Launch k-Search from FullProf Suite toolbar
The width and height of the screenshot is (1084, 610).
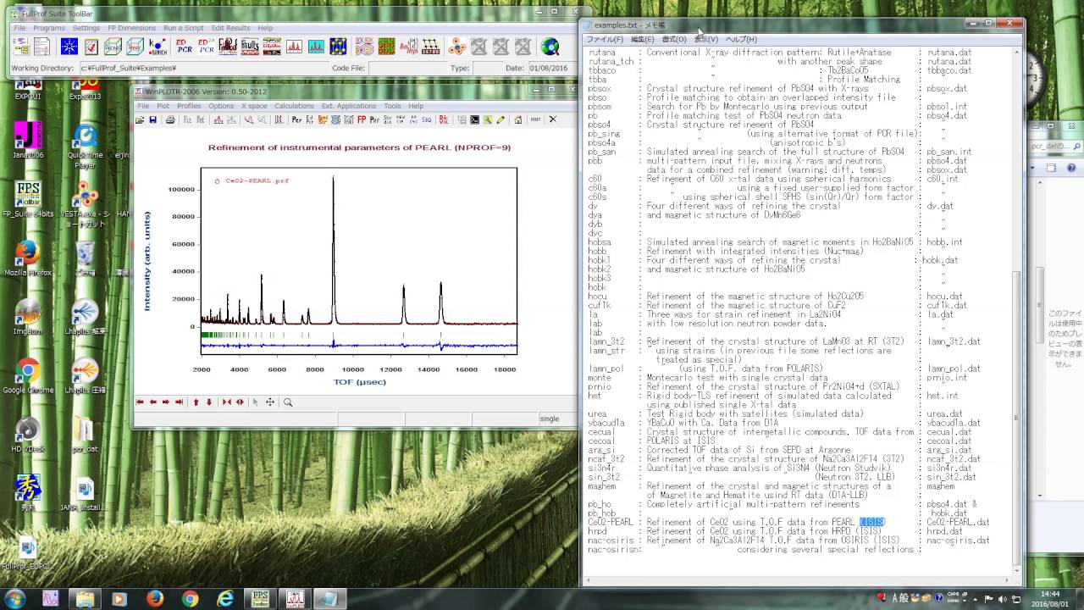[x=158, y=47]
